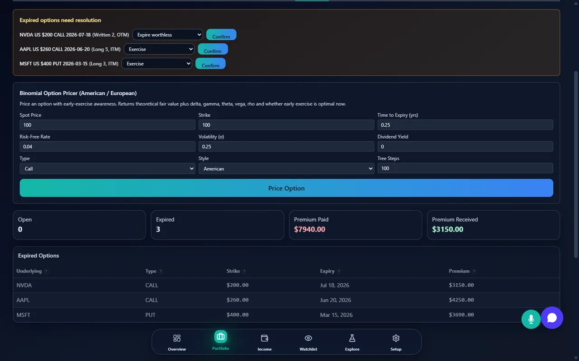This screenshot has height=361, width=579.
Task: Open the Style dropdown showing American
Action: (286, 168)
